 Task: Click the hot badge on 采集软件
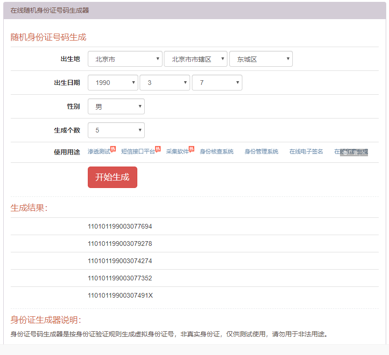click(191, 149)
